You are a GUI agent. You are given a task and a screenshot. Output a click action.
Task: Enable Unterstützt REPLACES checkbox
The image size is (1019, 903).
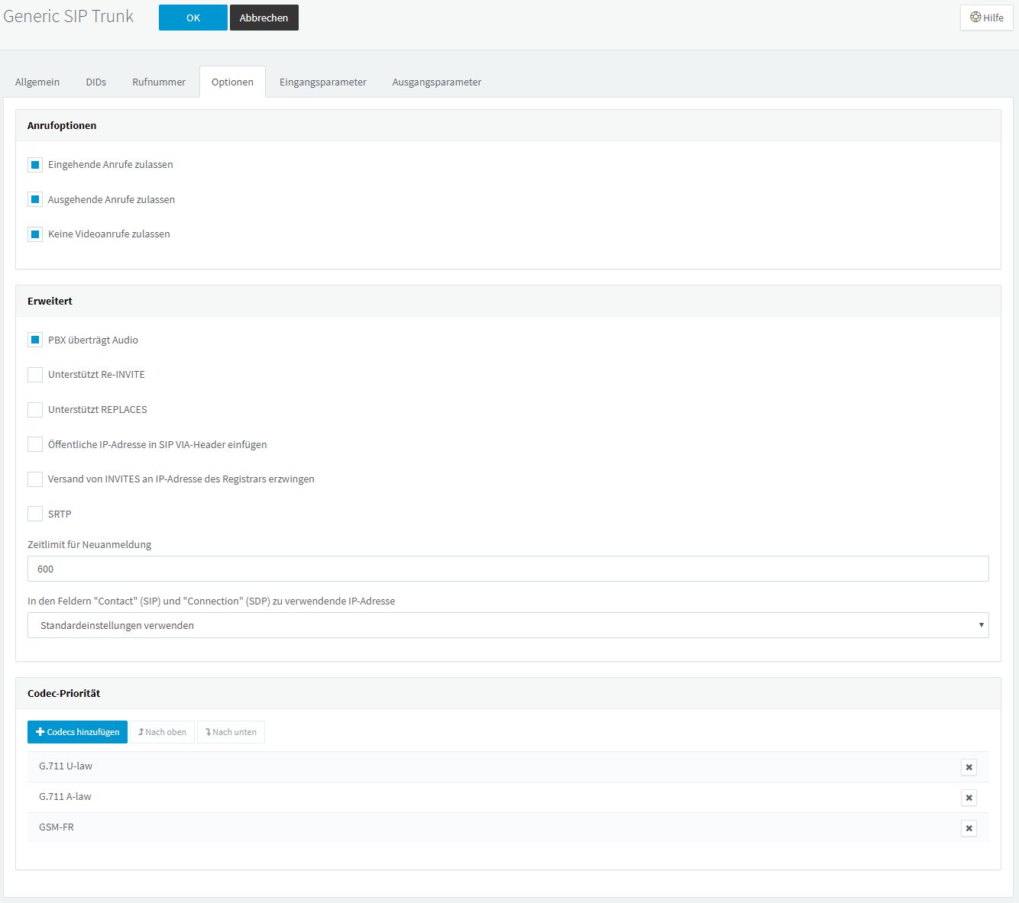(35, 410)
